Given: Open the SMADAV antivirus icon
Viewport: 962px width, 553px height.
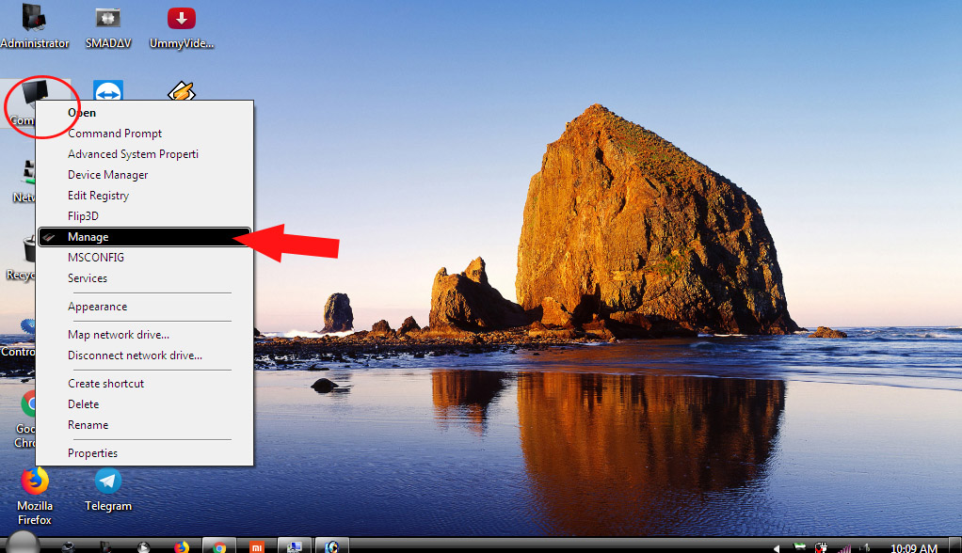Looking at the screenshot, I should coord(106,19).
